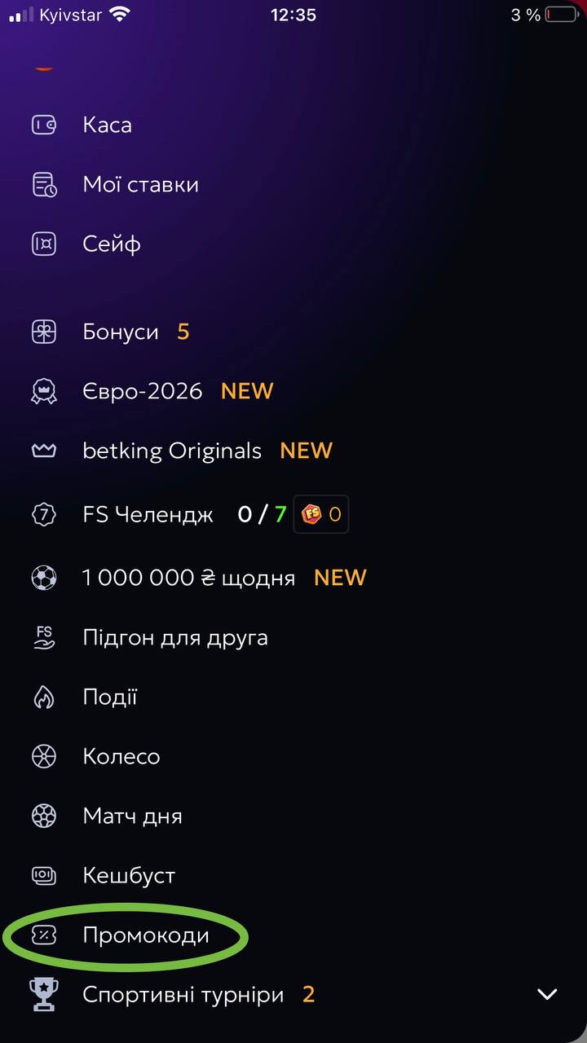Tap the wallet icon beside Каса

(x=44, y=125)
